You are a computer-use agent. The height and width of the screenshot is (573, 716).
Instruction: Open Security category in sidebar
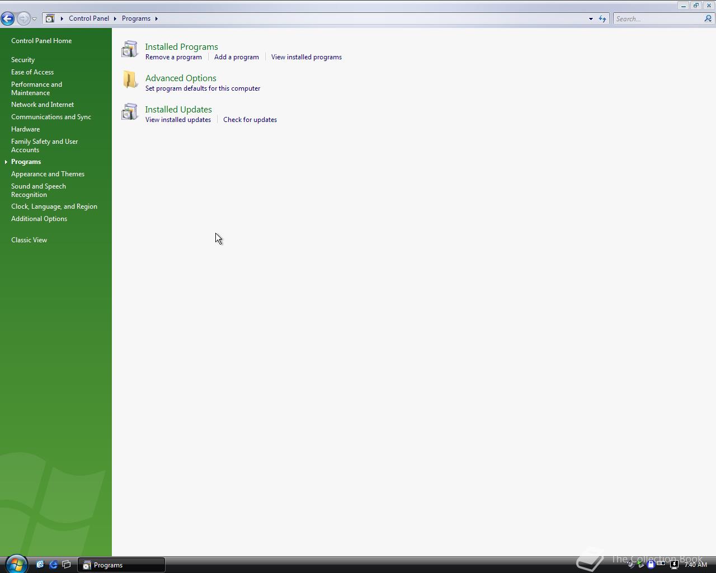(23, 60)
